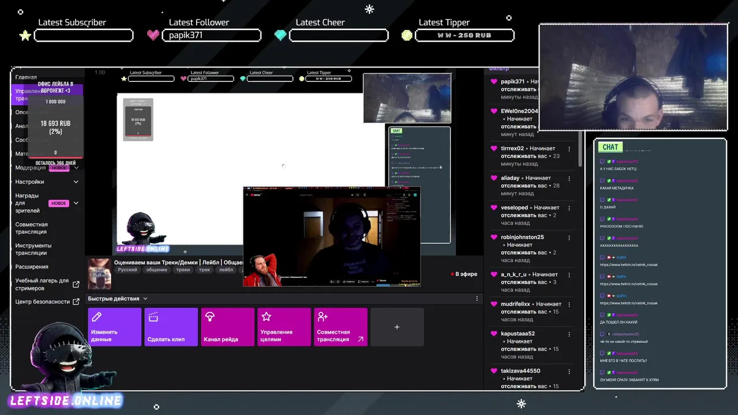This screenshot has width=738, height=415.
Task: Click the mudrifelixx username in activity feed
Action: pos(515,304)
